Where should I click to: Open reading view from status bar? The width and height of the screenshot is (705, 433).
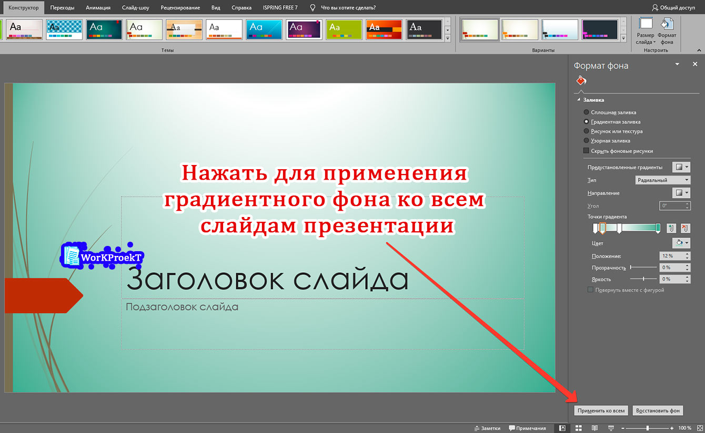[595, 428]
